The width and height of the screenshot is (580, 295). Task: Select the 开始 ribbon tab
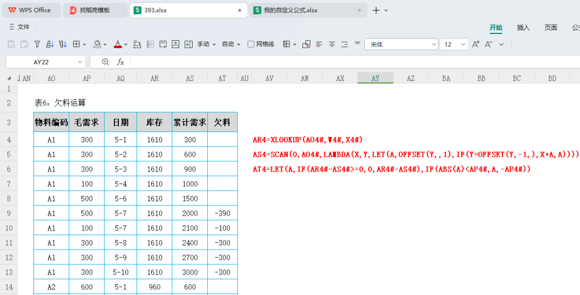click(x=496, y=28)
